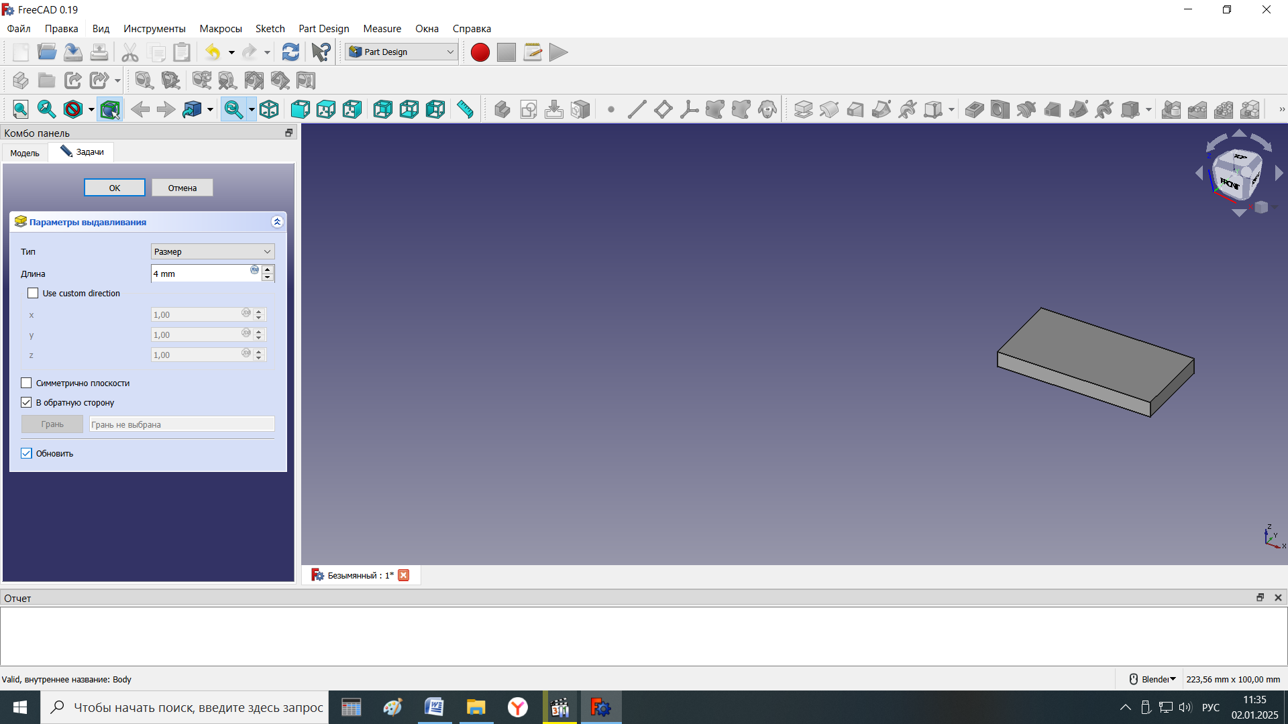1288x724 pixels.
Task: Cancel pad with Отмена button
Action: pyautogui.click(x=182, y=188)
